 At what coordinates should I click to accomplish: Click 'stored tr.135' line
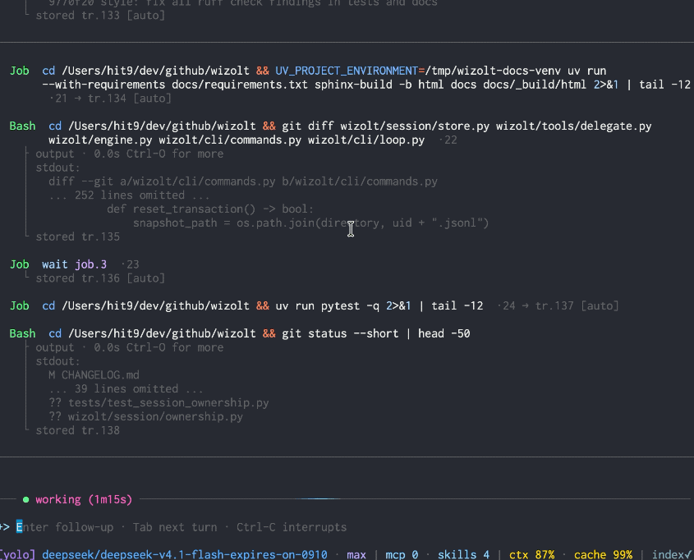(x=77, y=236)
